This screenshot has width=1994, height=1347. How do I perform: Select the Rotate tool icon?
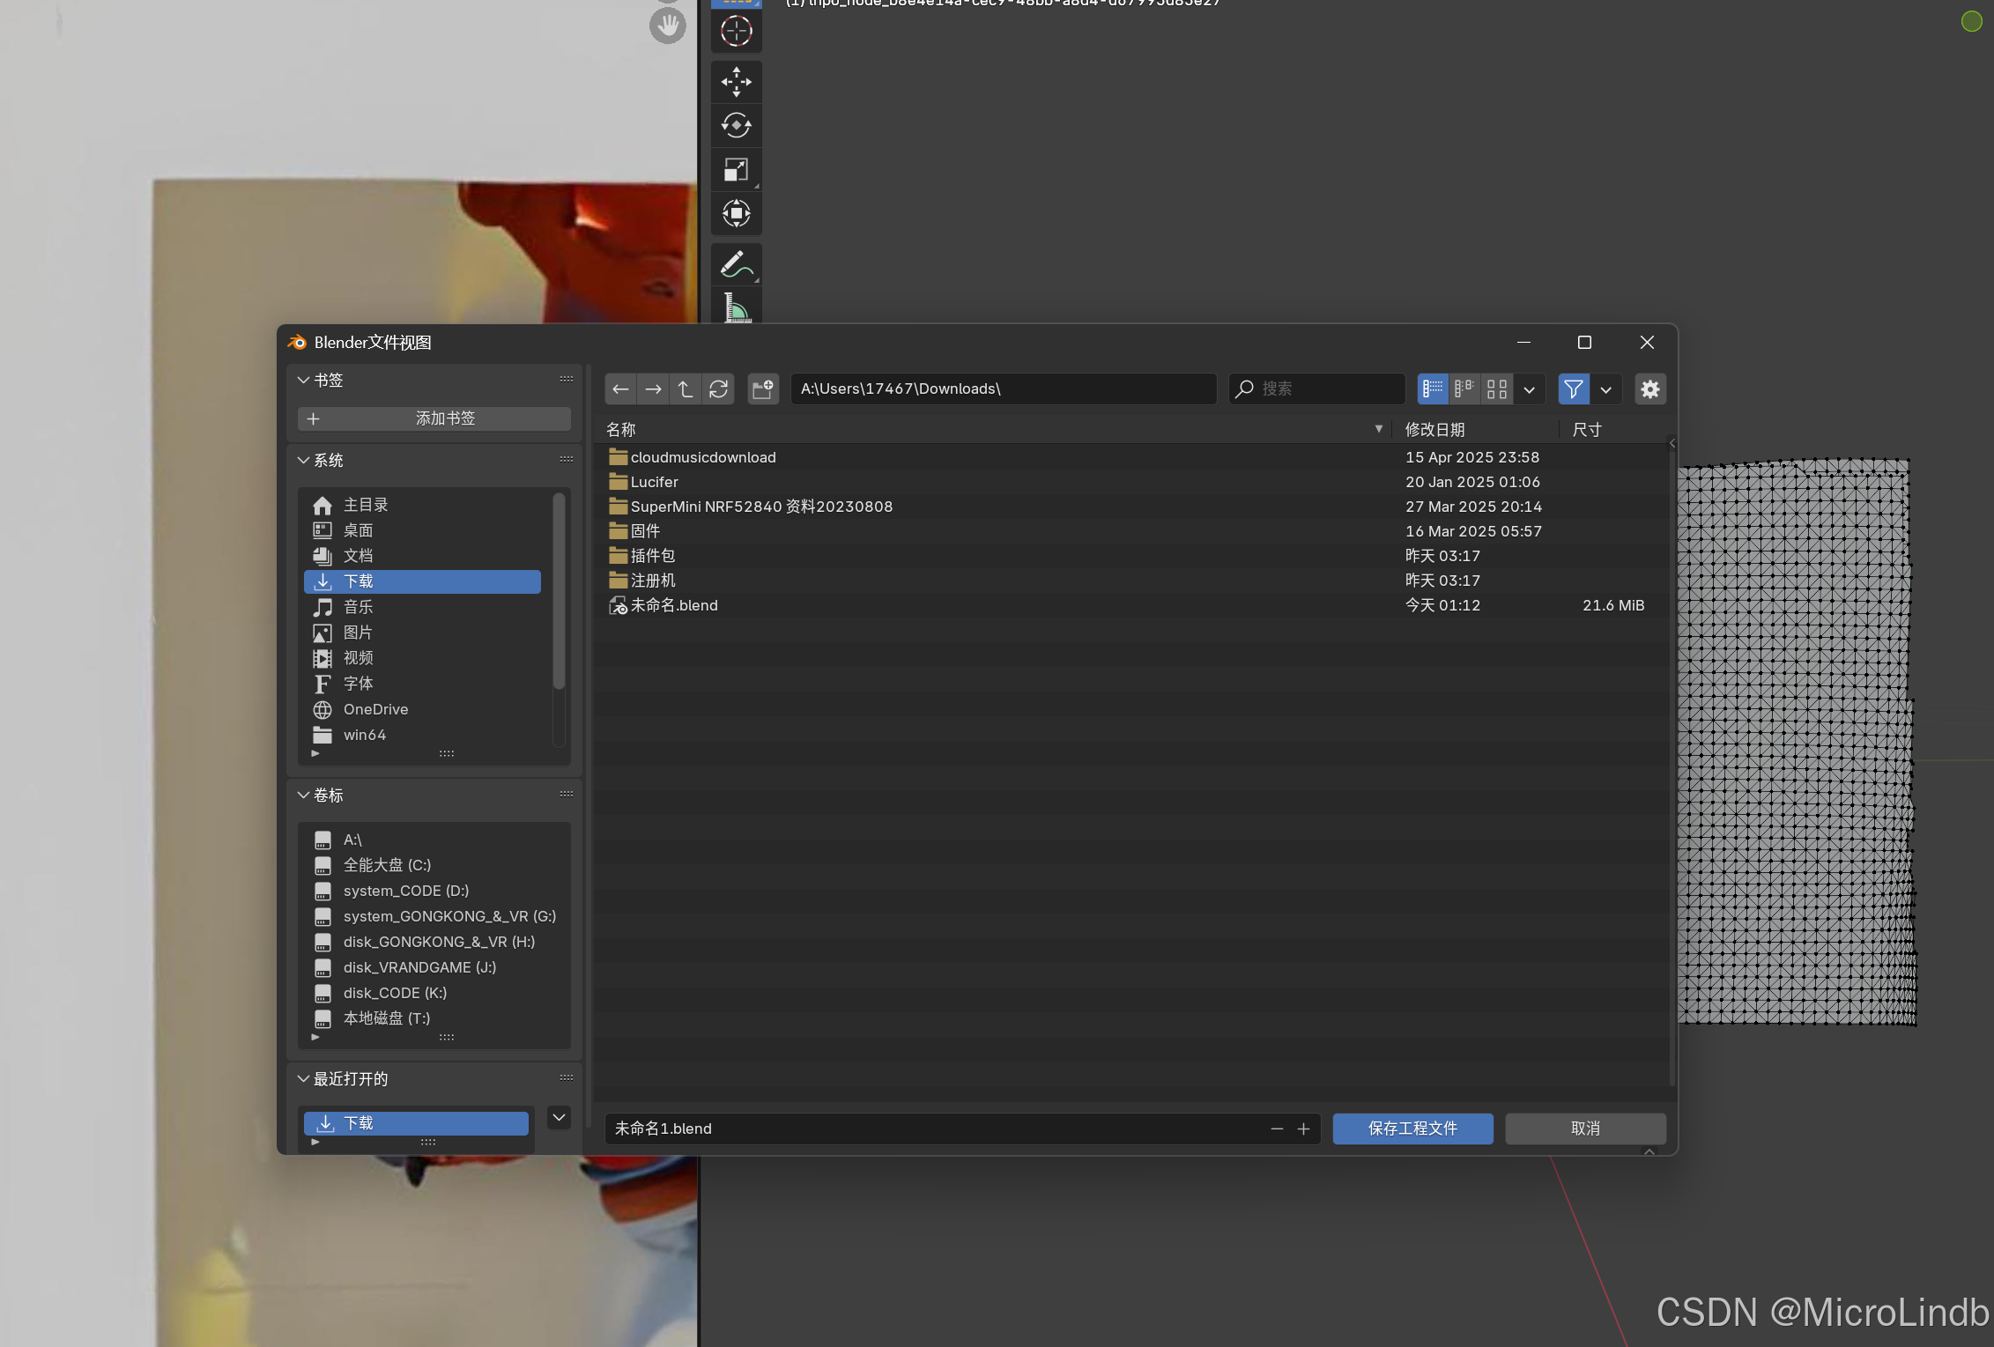pyautogui.click(x=736, y=126)
